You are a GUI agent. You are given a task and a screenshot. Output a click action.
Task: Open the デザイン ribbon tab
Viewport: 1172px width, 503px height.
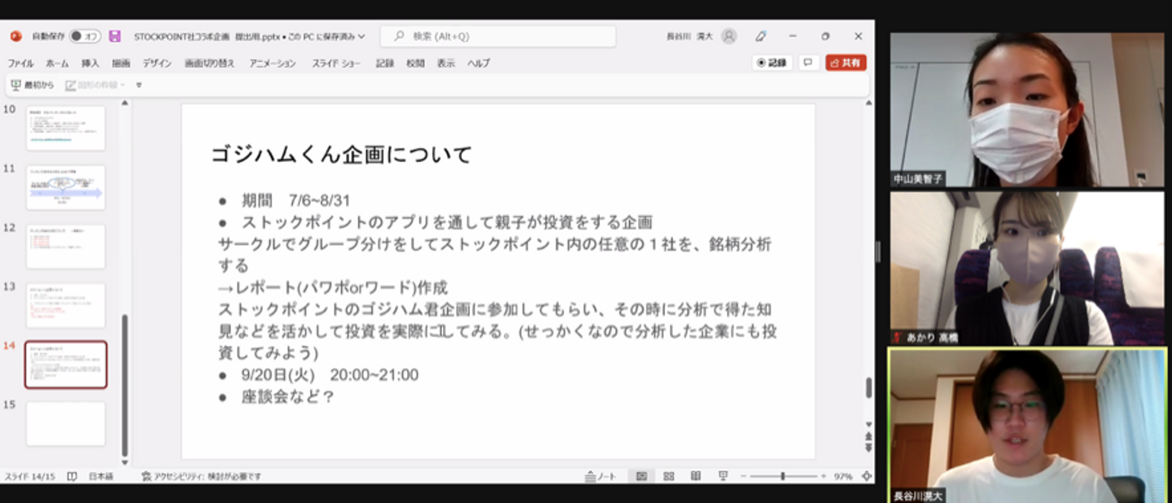pyautogui.click(x=157, y=63)
